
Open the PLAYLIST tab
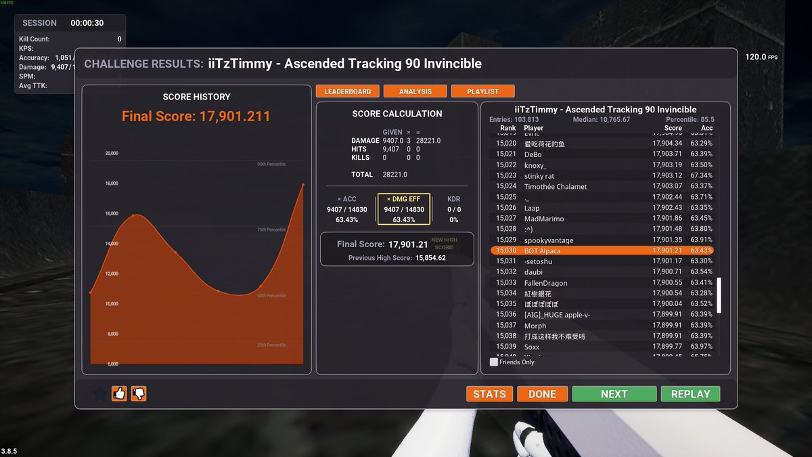pos(482,91)
